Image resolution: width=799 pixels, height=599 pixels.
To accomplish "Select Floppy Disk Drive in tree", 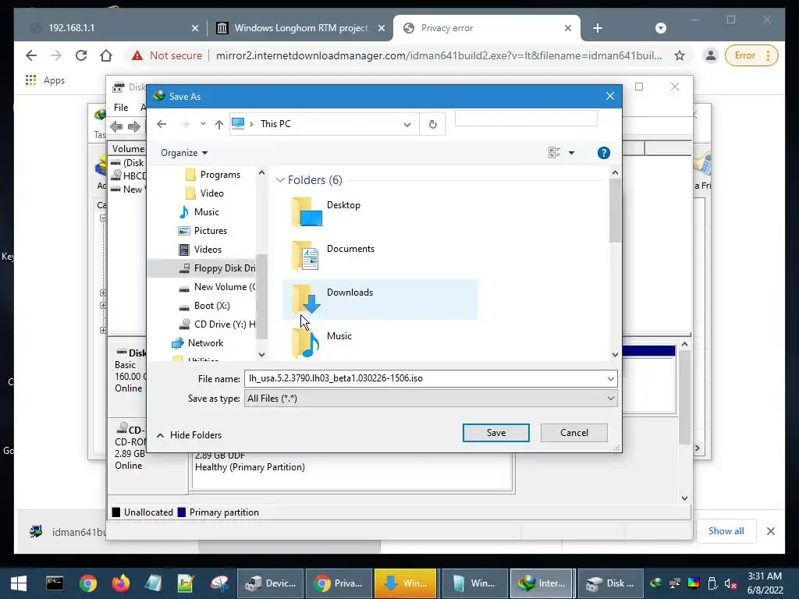I will coord(217,268).
